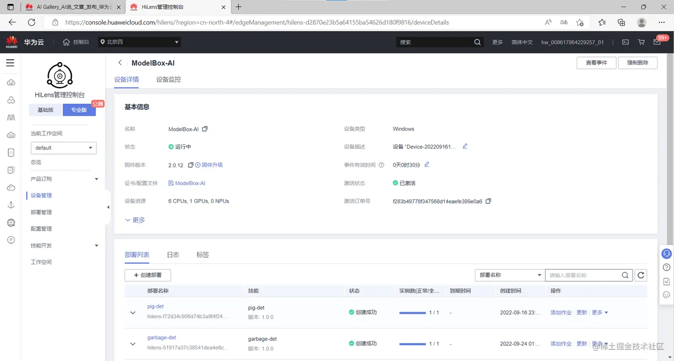Collapse the sidebar with the small left arrow handle
The height and width of the screenshot is (361, 674).
tap(108, 207)
